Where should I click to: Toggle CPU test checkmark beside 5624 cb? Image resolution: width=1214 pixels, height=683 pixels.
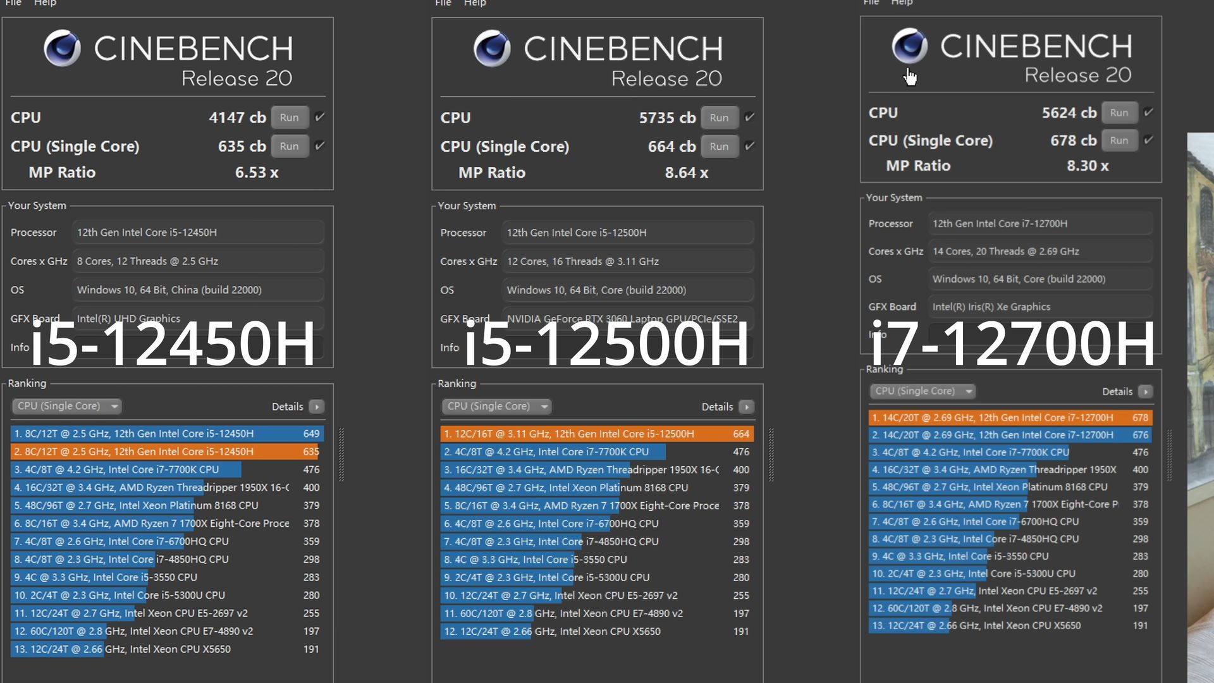pos(1148,113)
